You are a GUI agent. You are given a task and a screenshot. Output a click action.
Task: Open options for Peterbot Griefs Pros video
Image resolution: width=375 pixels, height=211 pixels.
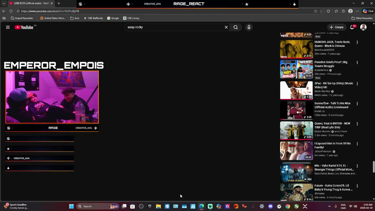click(x=357, y=62)
